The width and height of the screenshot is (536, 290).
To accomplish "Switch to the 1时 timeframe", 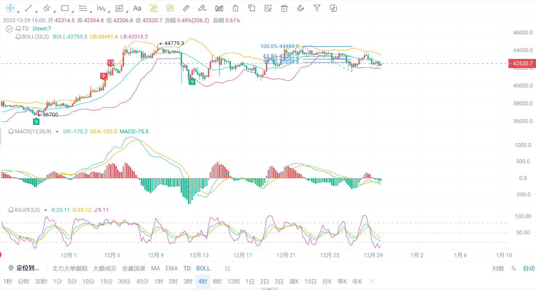I will tap(159, 281).
